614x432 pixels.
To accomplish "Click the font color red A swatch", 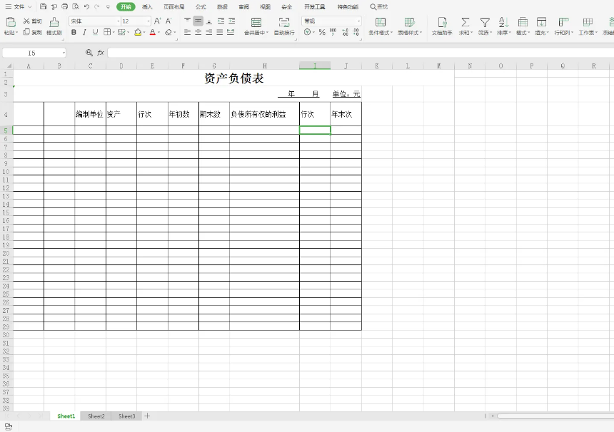I will pyautogui.click(x=153, y=32).
